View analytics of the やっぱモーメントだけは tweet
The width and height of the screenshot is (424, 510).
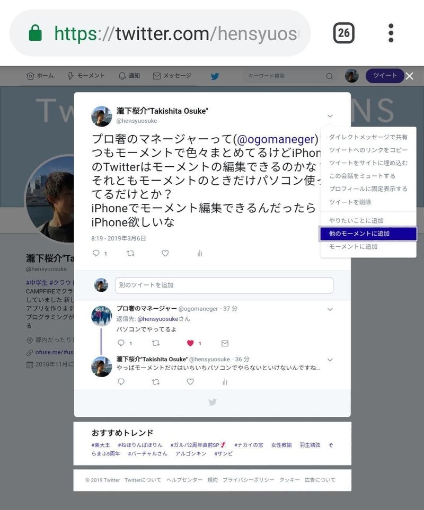point(225,381)
